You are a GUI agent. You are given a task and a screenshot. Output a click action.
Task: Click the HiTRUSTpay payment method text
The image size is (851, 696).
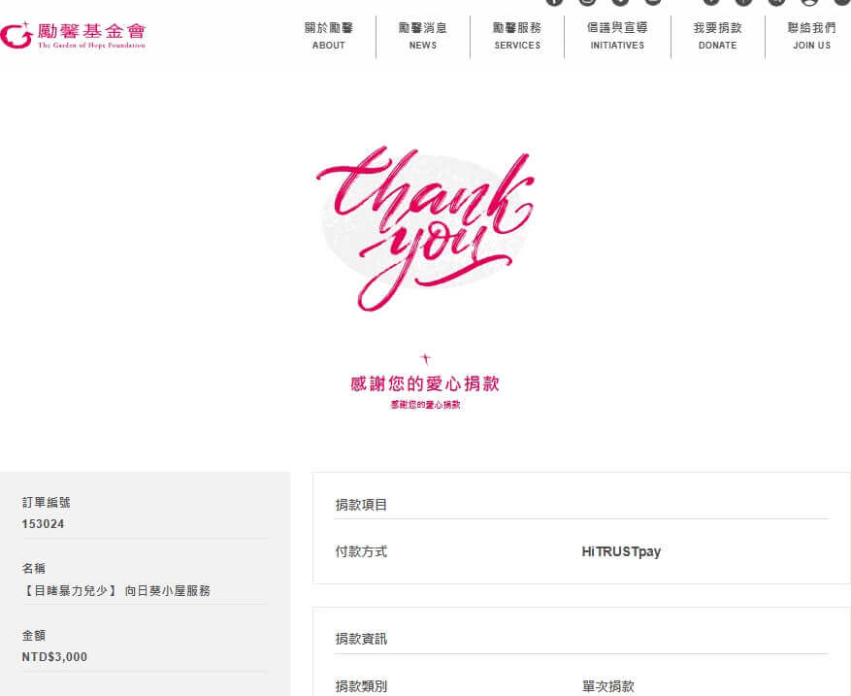(621, 551)
